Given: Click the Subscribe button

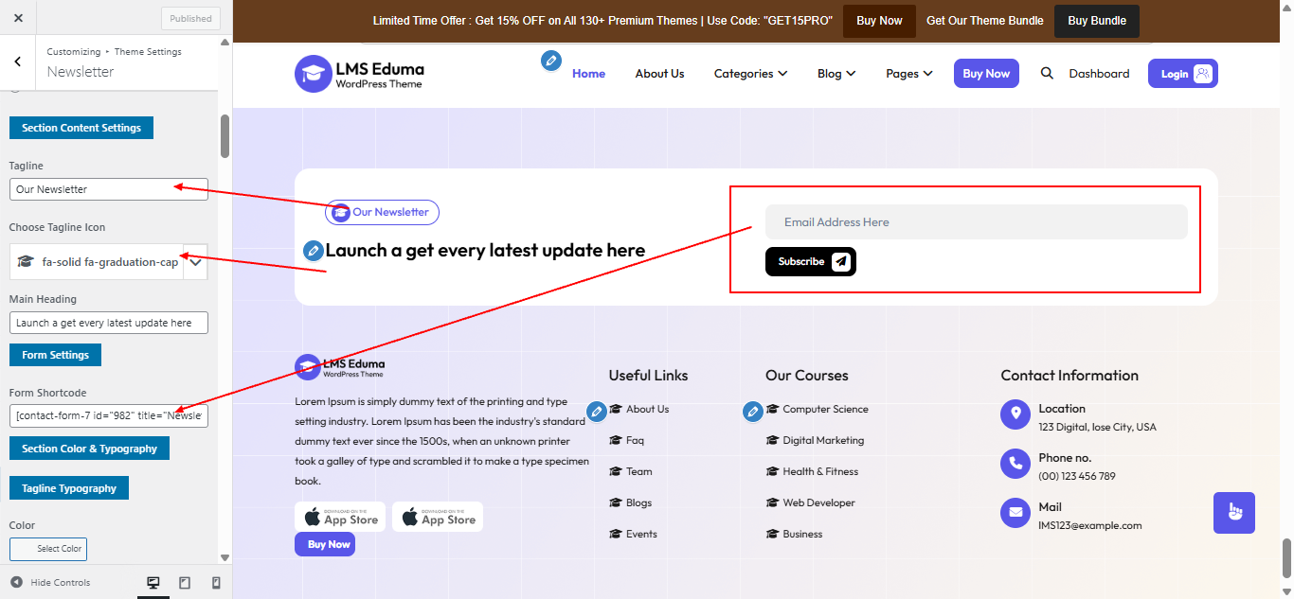Looking at the screenshot, I should pos(810,261).
